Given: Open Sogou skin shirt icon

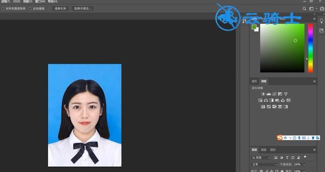Looking at the screenshot, I should (x=313, y=138).
